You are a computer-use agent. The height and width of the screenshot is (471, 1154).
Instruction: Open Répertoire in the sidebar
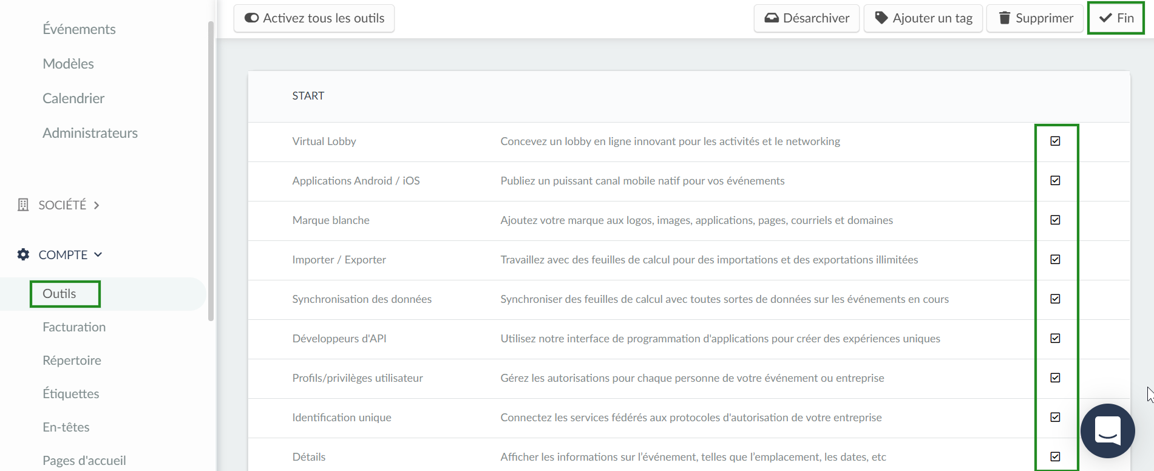(x=72, y=361)
